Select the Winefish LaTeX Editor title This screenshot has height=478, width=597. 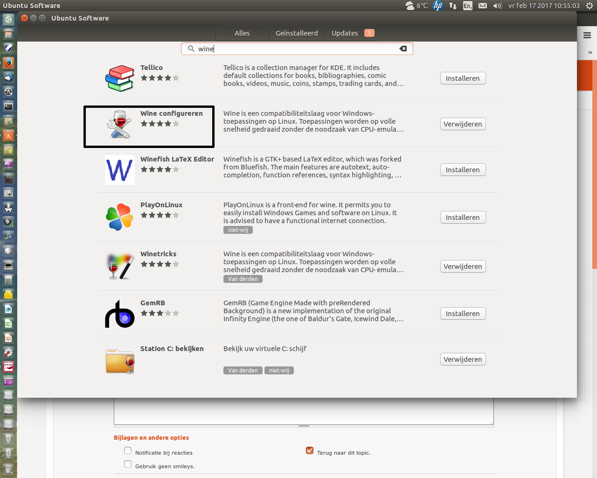click(177, 159)
